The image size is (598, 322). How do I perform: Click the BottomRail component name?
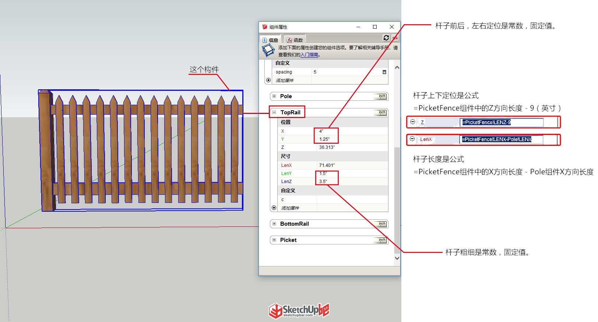coord(294,224)
